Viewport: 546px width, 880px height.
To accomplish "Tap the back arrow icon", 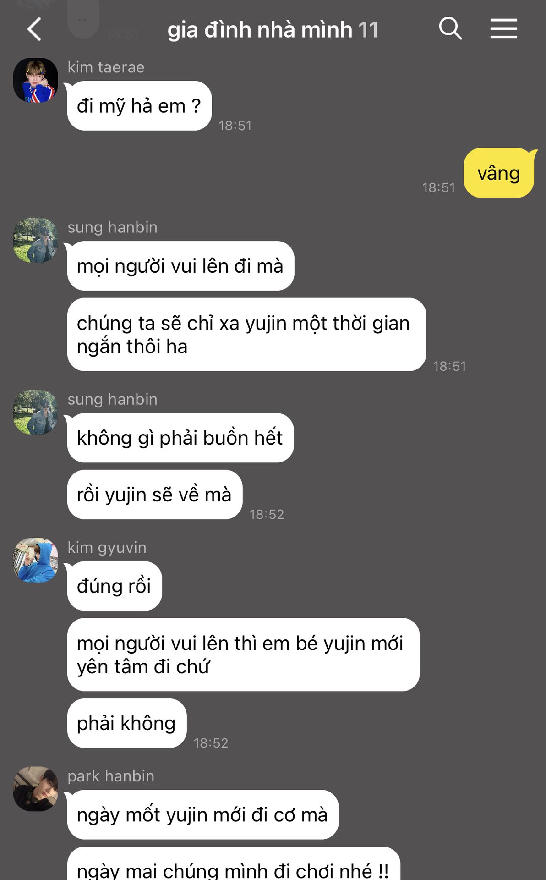I will (34, 29).
